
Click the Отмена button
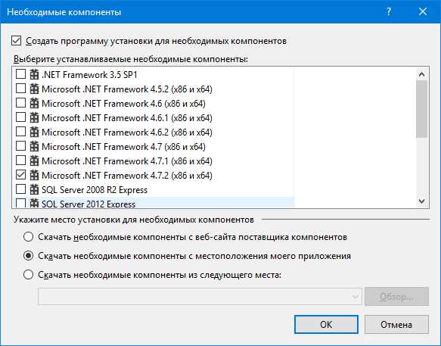(396, 324)
